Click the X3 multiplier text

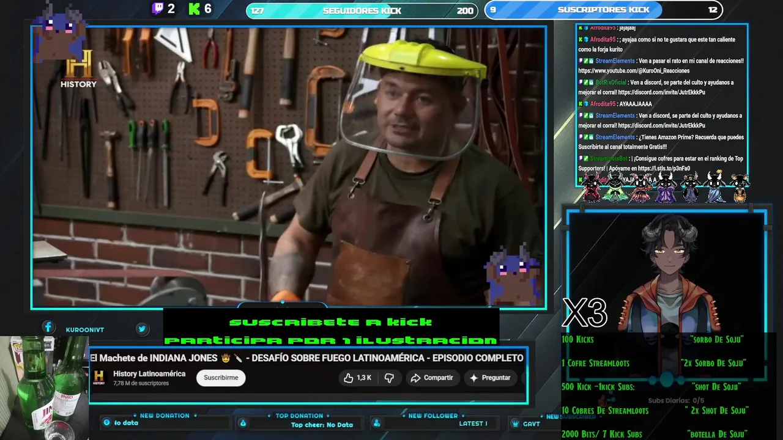click(x=585, y=313)
